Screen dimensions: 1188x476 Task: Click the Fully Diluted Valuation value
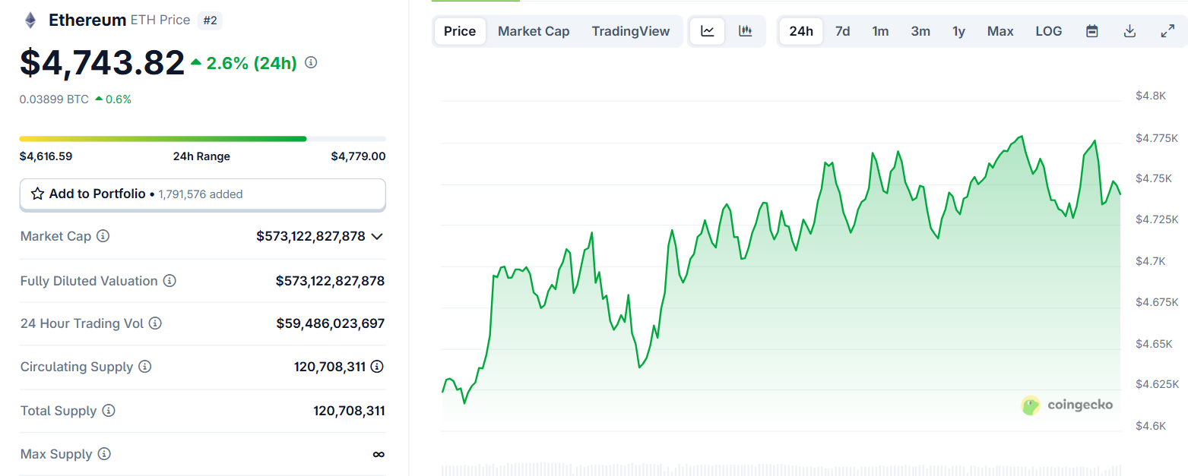click(x=331, y=281)
